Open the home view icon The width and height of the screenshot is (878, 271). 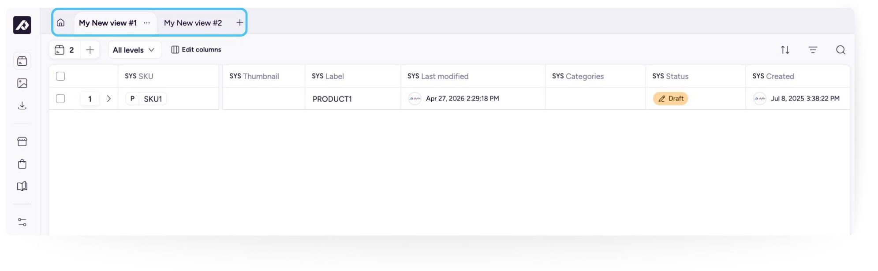click(61, 22)
